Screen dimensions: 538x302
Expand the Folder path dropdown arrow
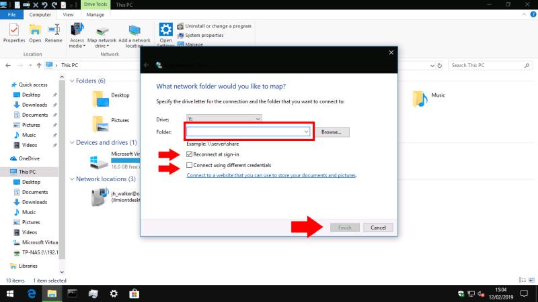306,132
